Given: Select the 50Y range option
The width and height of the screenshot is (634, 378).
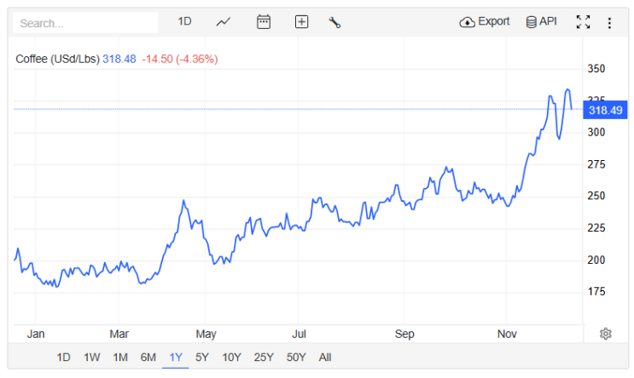Looking at the screenshot, I should click(x=296, y=357).
